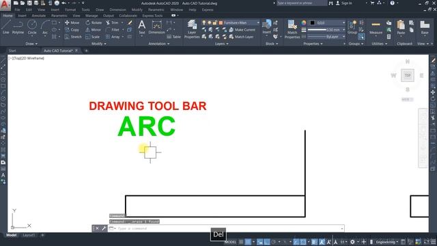Expand the Properties panel
This screenshot has height=246, width=437.
click(313, 44)
